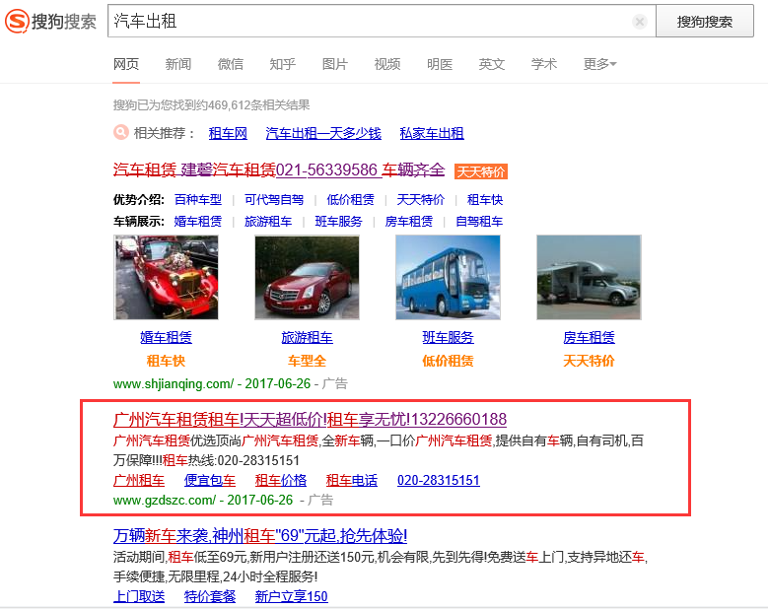The height and width of the screenshot is (609, 768).
Task: Click the 特价套餐 sublink
Action: pos(210,596)
